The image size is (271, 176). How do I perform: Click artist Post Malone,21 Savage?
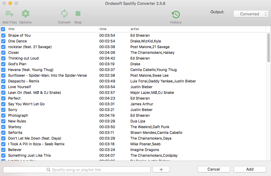150,47
